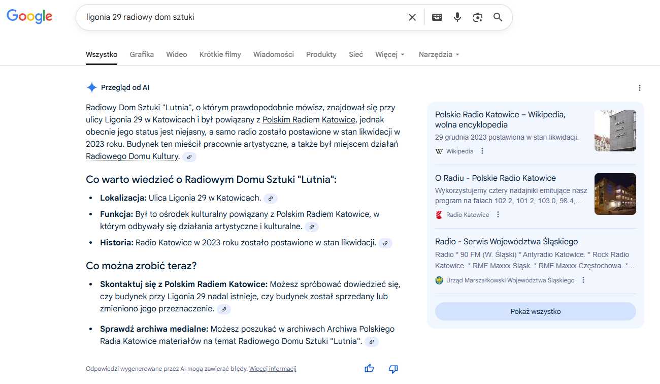This screenshot has height=384, width=660.
Task: Clear the search box with the X icon
Action: (x=412, y=17)
